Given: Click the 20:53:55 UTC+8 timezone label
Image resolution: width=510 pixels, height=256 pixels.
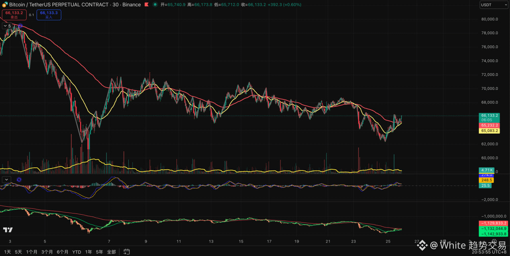Looking at the screenshot, I should [490, 252].
